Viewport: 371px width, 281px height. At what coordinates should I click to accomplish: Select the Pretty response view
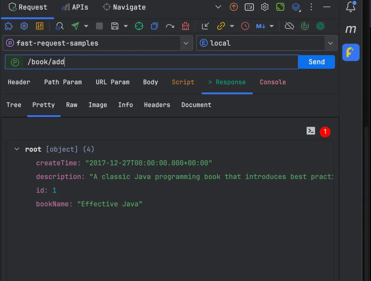pyautogui.click(x=44, y=105)
